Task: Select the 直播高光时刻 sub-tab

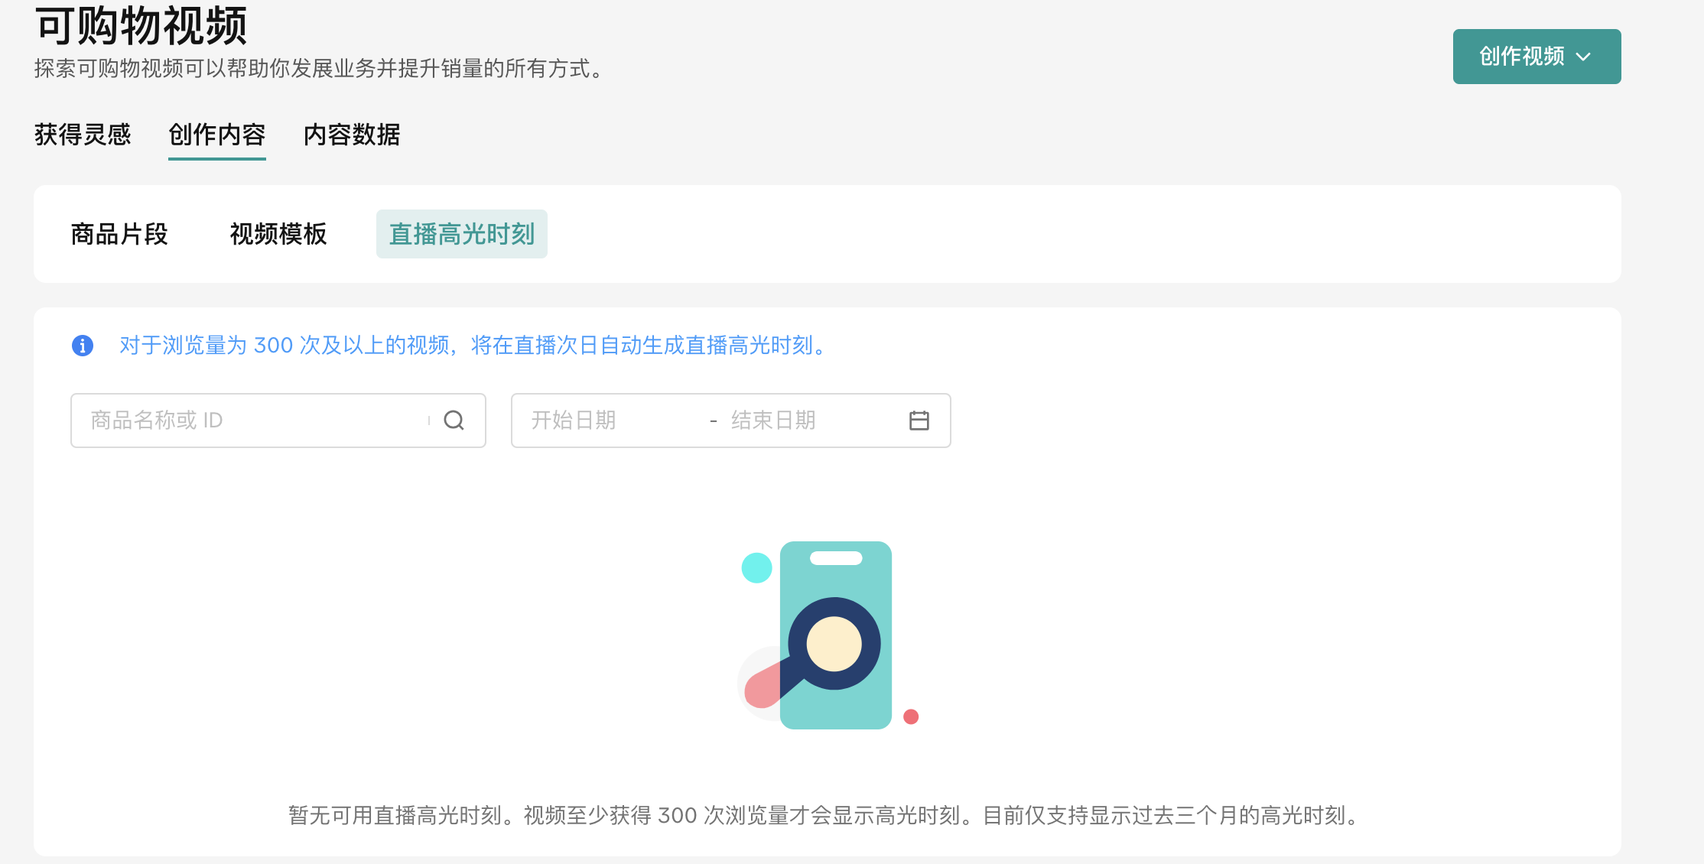Action: tap(462, 234)
